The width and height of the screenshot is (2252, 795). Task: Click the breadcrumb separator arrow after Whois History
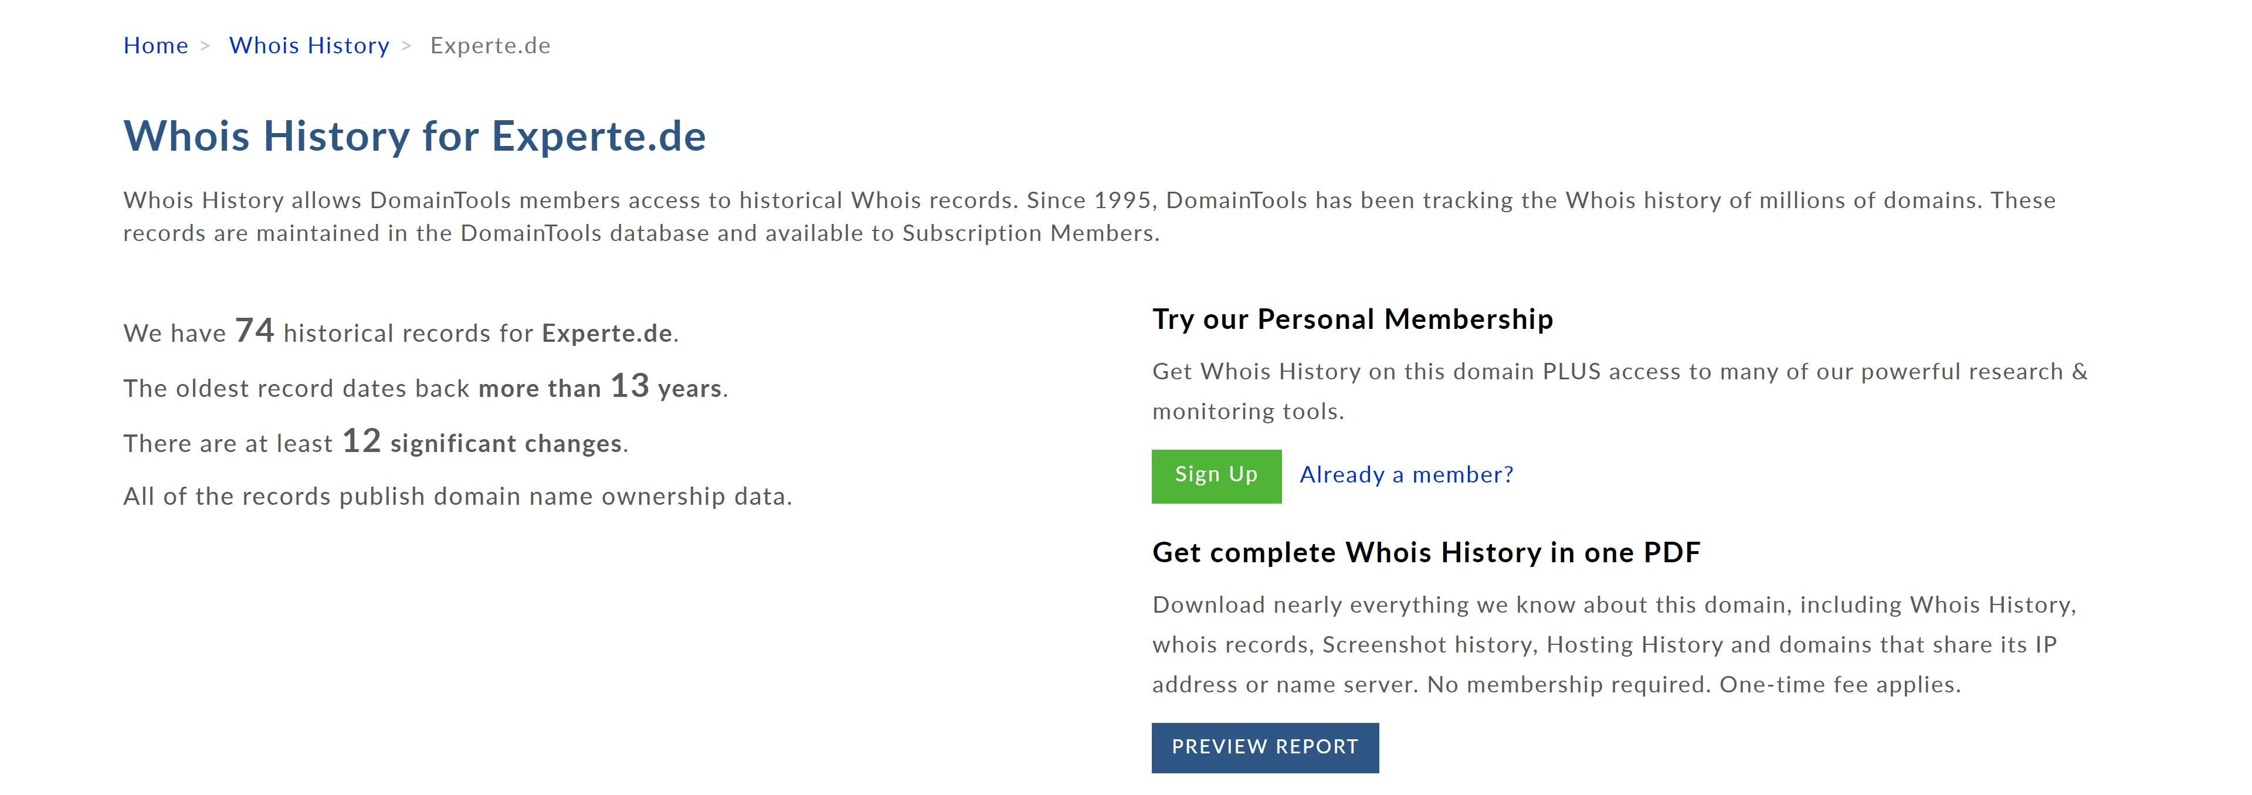(x=406, y=45)
